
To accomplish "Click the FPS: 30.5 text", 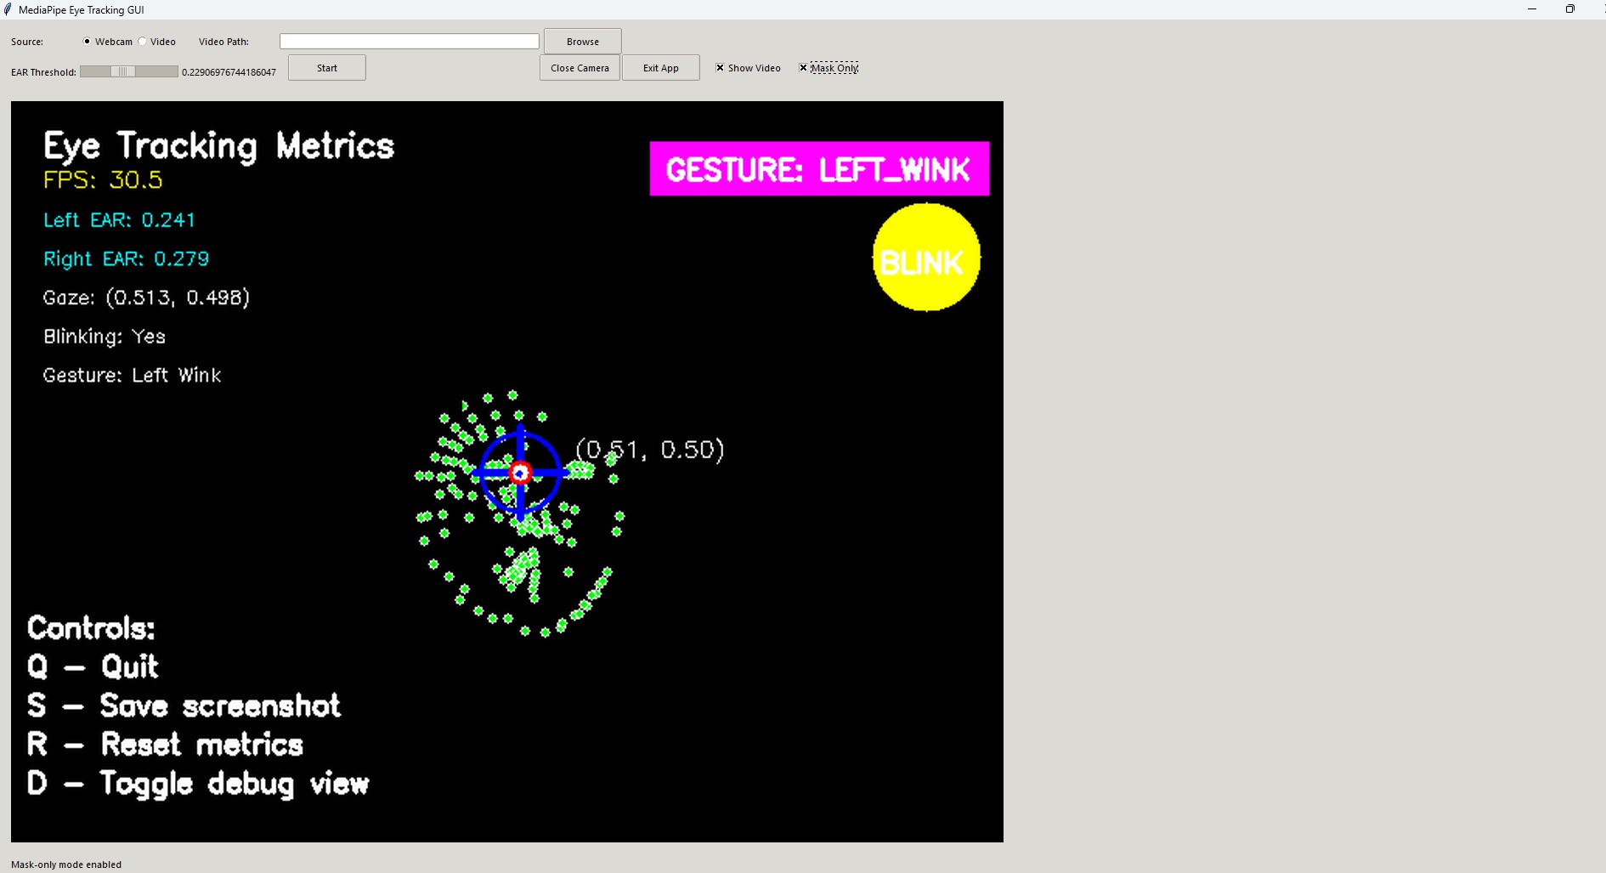I will click(x=103, y=180).
